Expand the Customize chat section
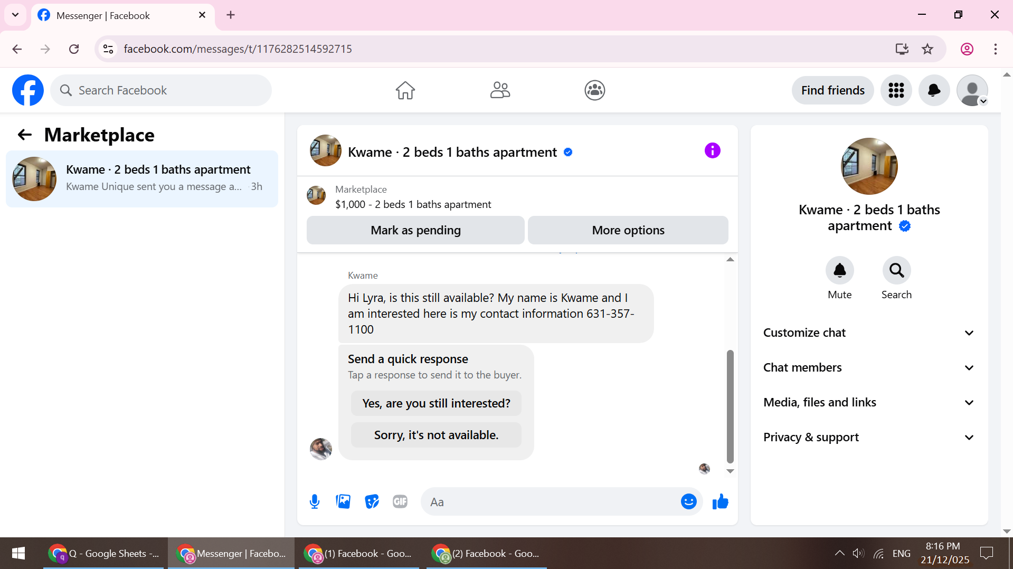This screenshot has height=569, width=1013. tap(869, 333)
